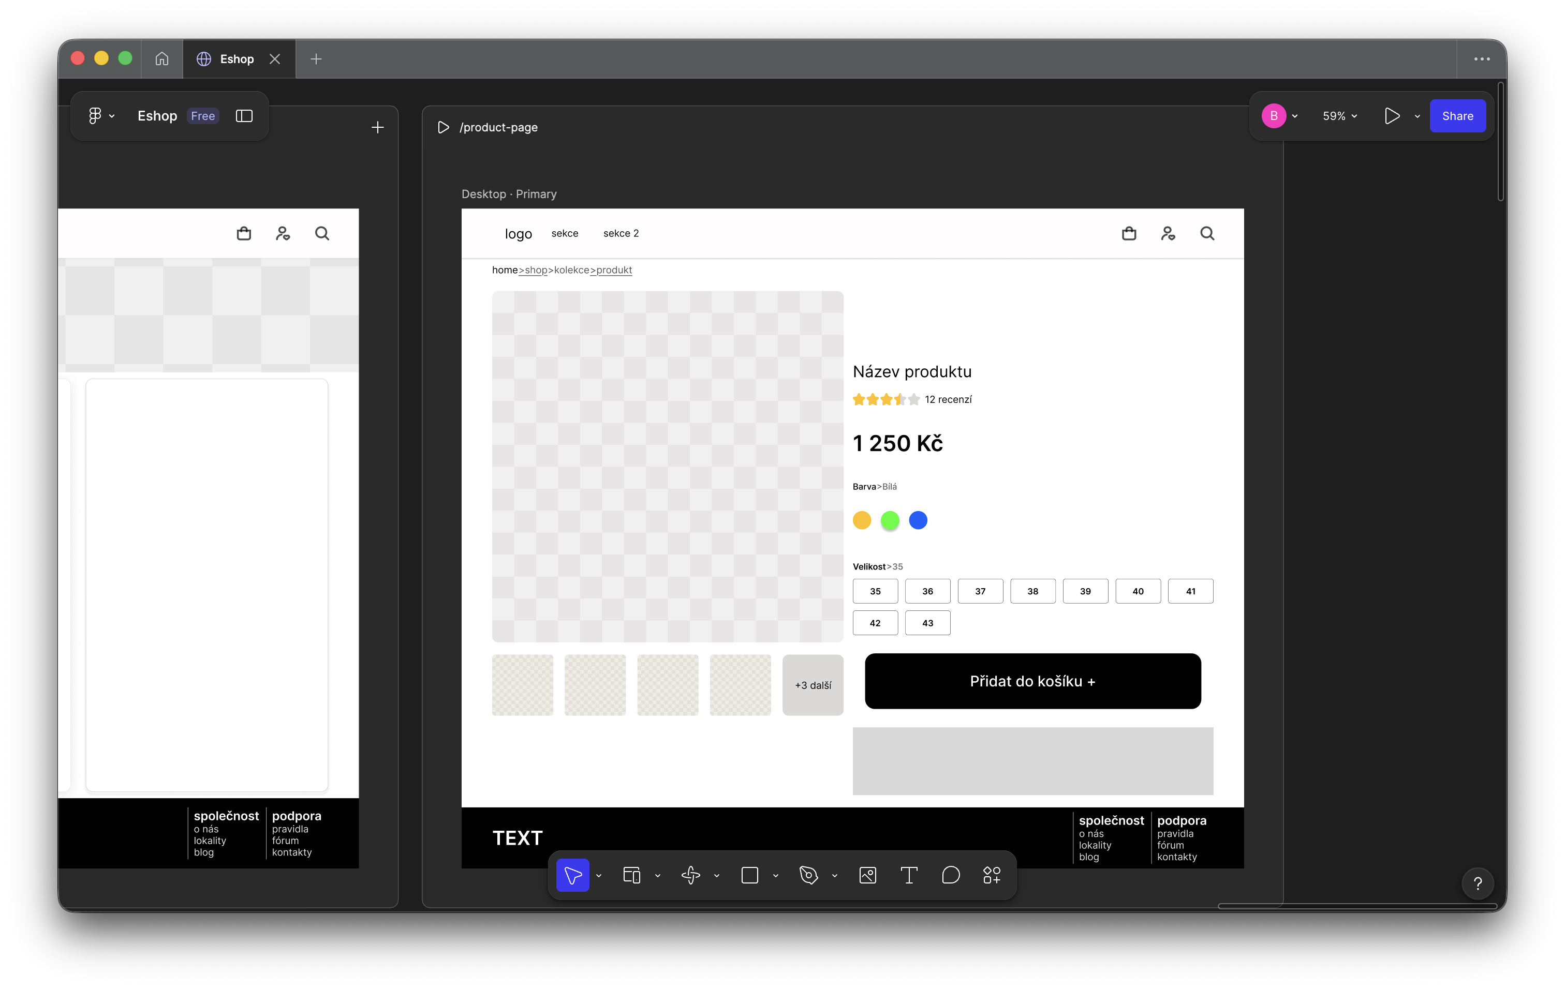Image resolution: width=1565 pixels, height=989 pixels.
Task: Click the help question mark button
Action: [x=1478, y=883]
